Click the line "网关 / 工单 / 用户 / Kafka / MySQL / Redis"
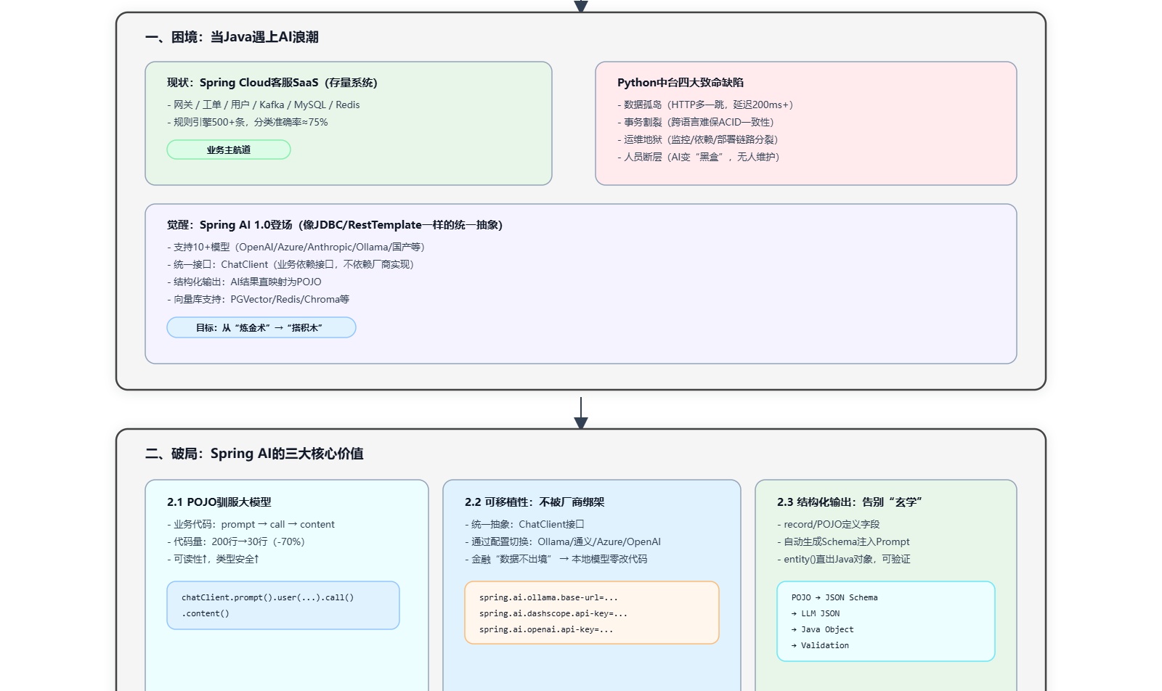 pos(264,105)
